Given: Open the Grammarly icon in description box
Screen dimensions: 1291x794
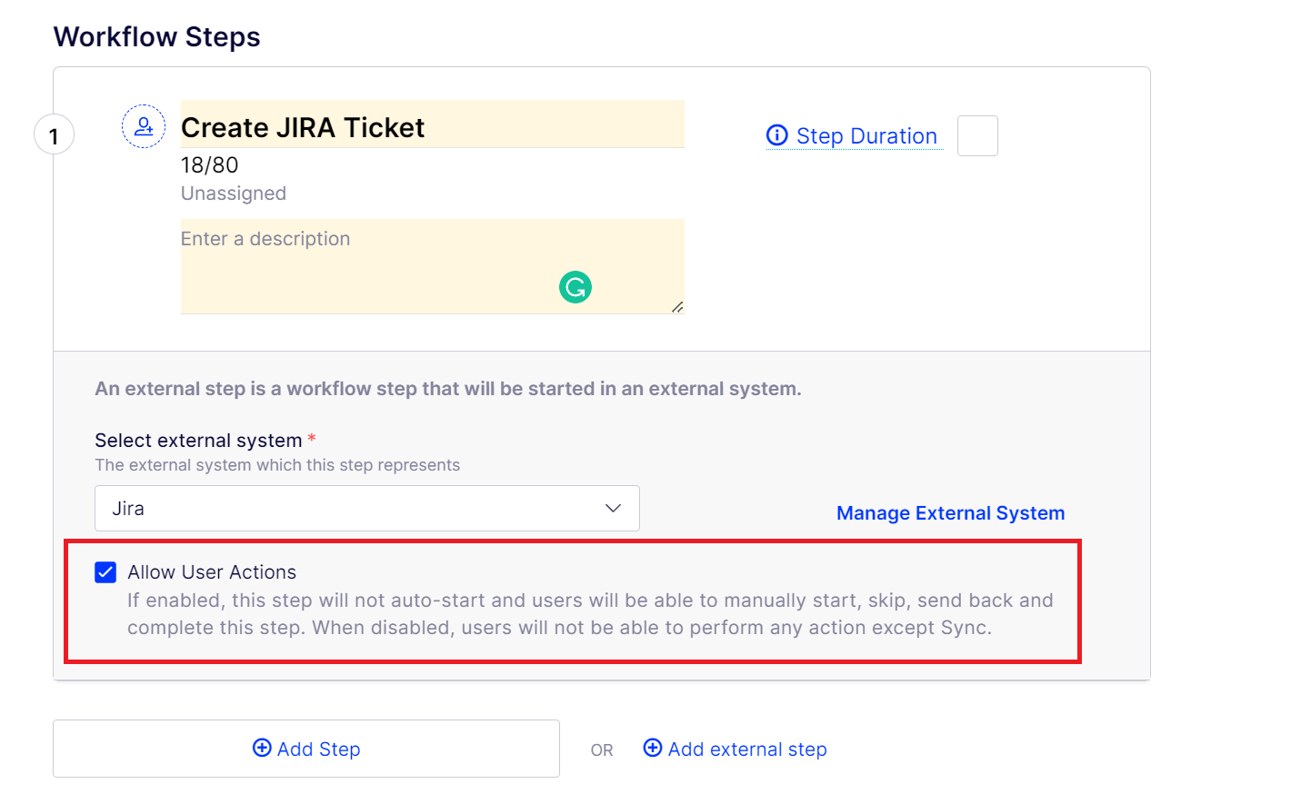Looking at the screenshot, I should click(575, 287).
